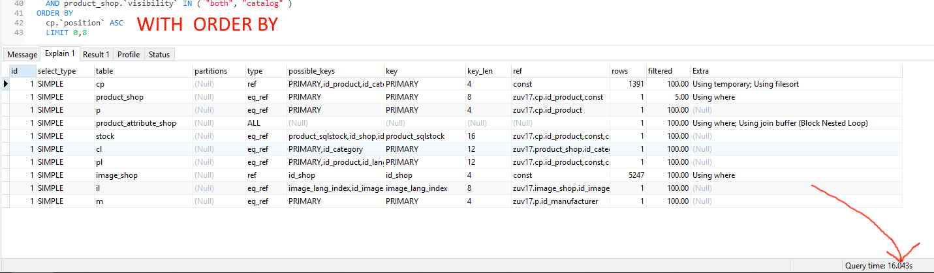Image resolution: width=934 pixels, height=273 pixels.
Task: Sort by the select_type column header
Action: pos(57,70)
